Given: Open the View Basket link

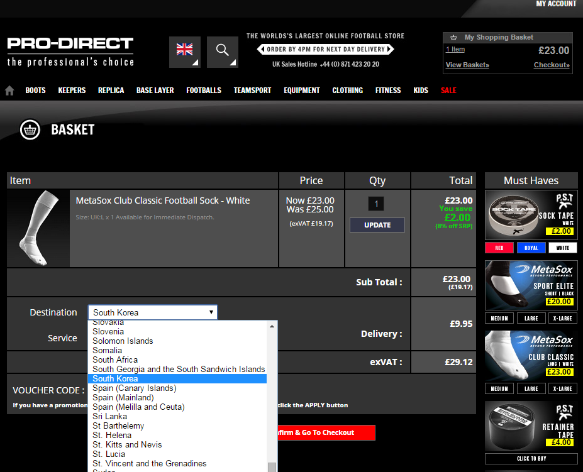Looking at the screenshot, I should click(467, 65).
